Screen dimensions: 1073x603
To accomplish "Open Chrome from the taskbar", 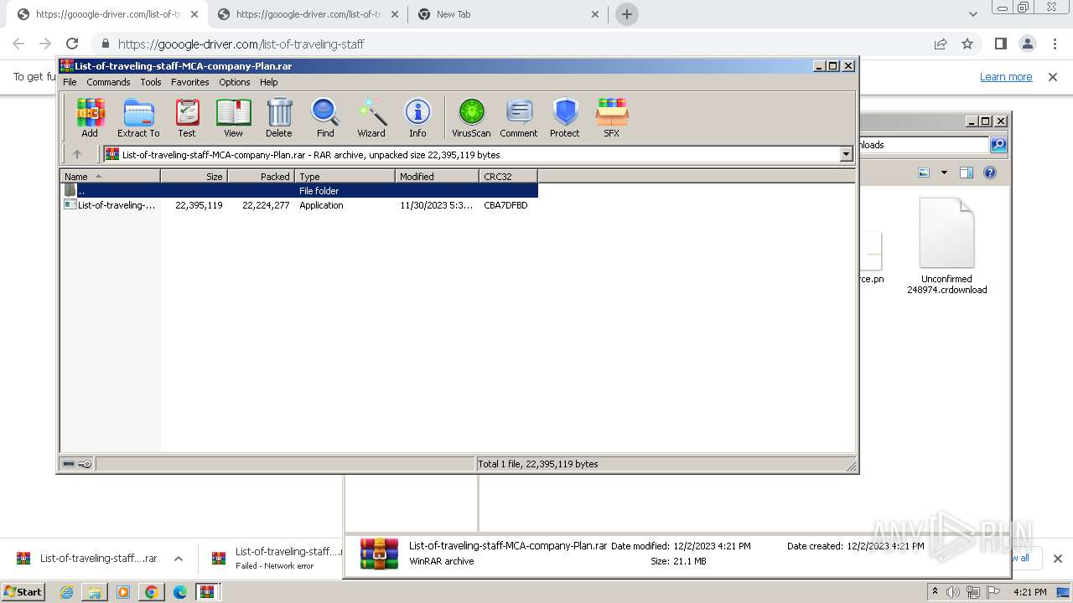I will point(151,592).
